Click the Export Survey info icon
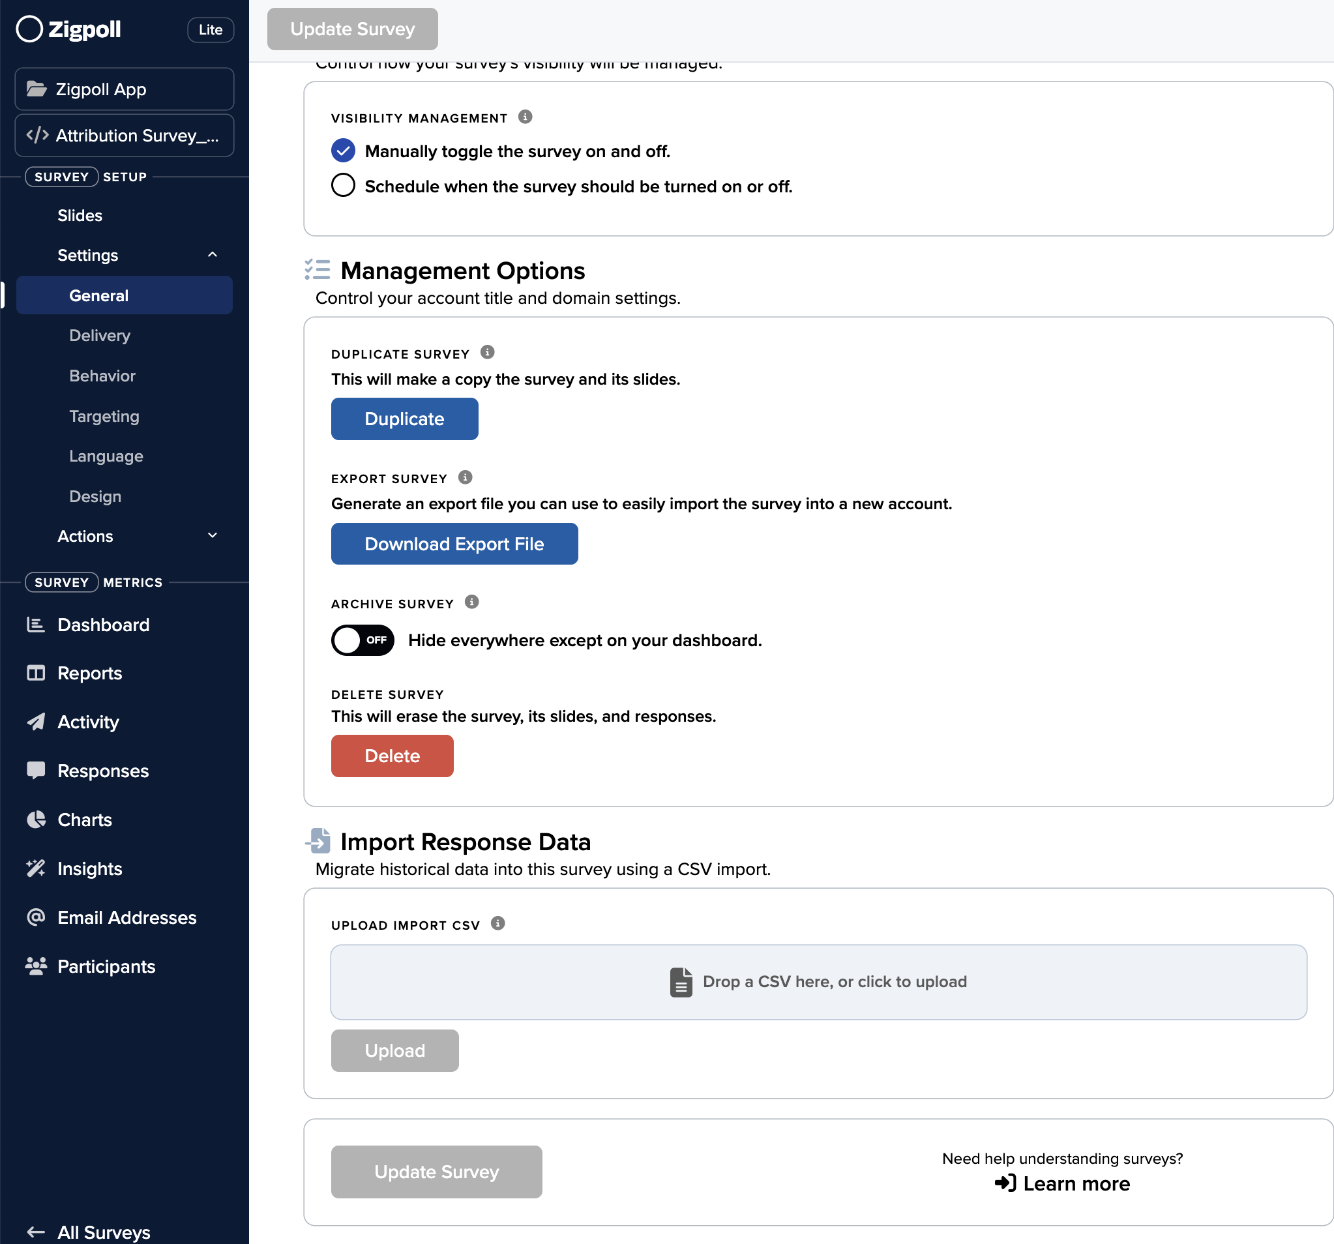 pyautogui.click(x=465, y=477)
